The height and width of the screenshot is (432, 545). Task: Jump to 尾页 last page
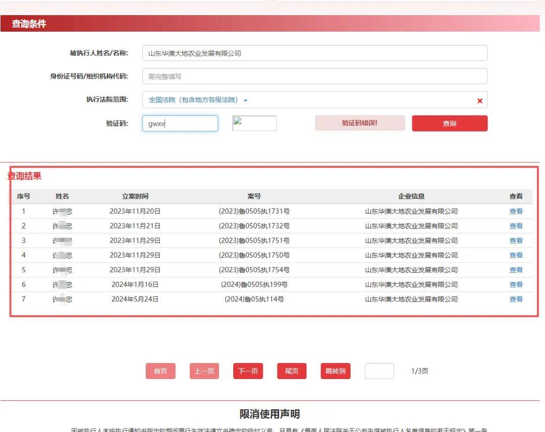pyautogui.click(x=291, y=371)
